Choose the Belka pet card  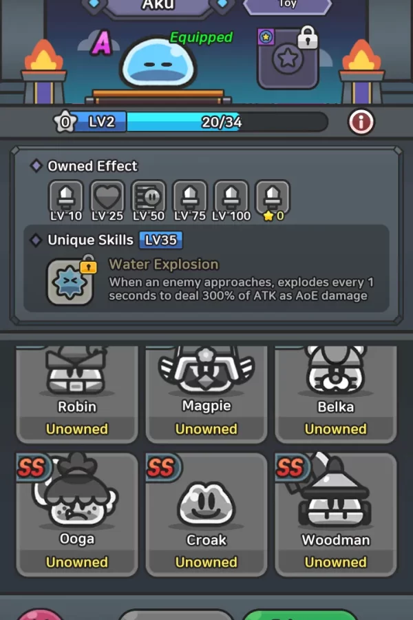(x=335, y=394)
